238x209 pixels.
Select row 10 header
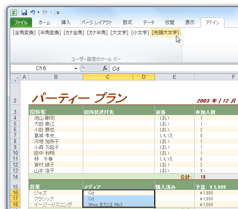click(x=15, y=153)
